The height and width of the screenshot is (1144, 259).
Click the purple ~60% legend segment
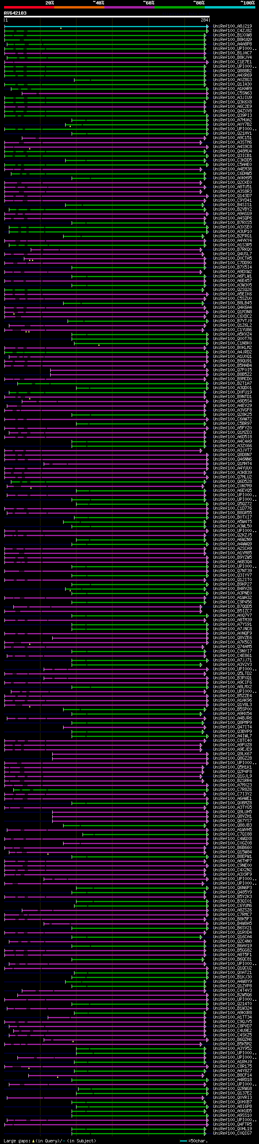pos(130,7)
